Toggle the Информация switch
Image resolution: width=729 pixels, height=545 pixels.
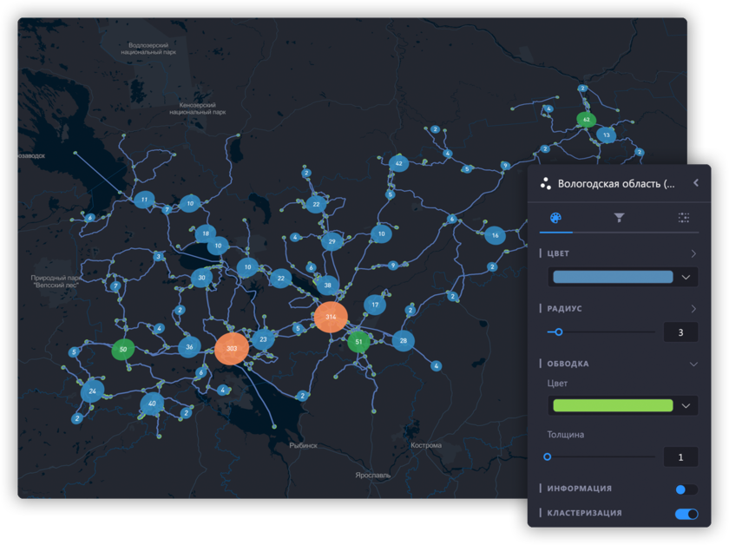tap(686, 489)
